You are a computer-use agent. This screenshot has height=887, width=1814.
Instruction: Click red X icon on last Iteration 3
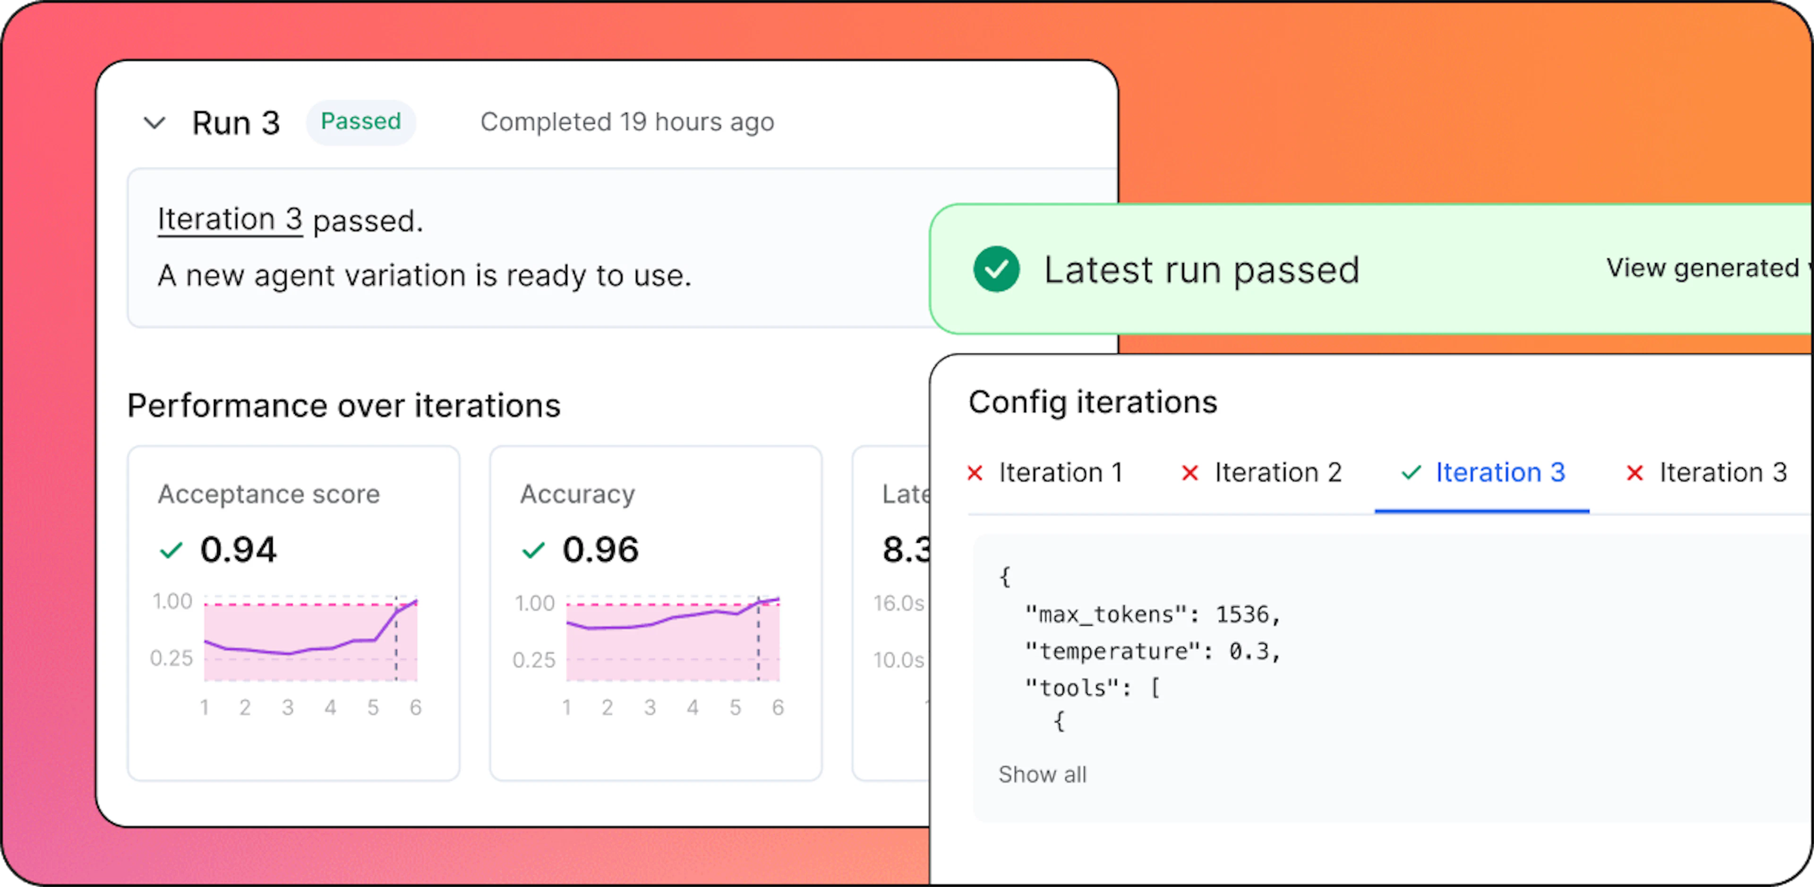(1635, 473)
